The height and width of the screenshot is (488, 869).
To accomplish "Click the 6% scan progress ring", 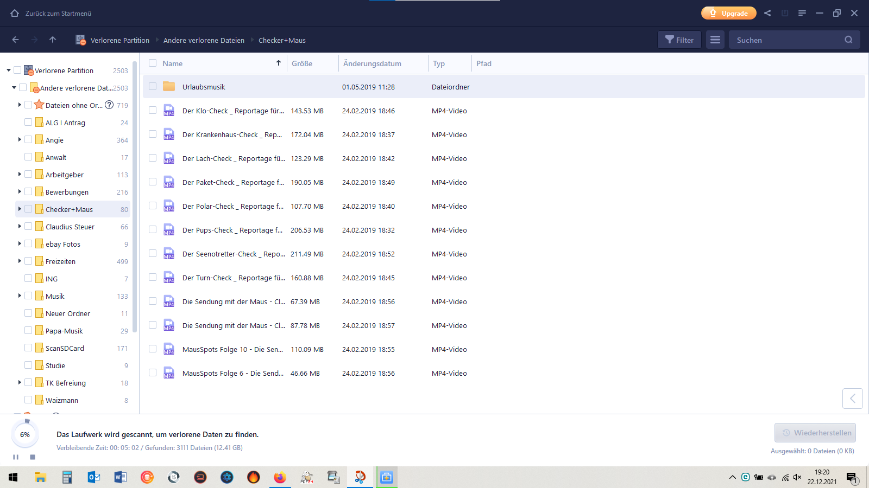I will click(25, 434).
